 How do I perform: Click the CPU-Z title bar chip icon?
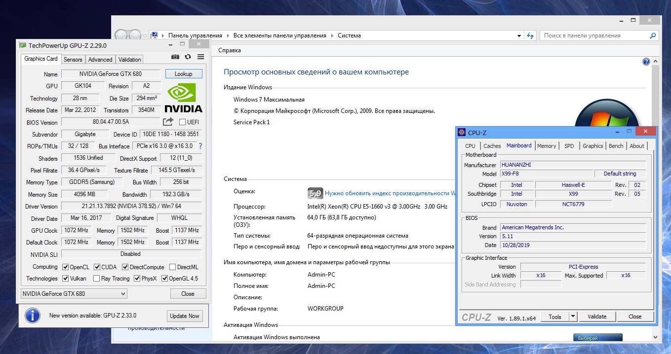pyautogui.click(x=462, y=132)
